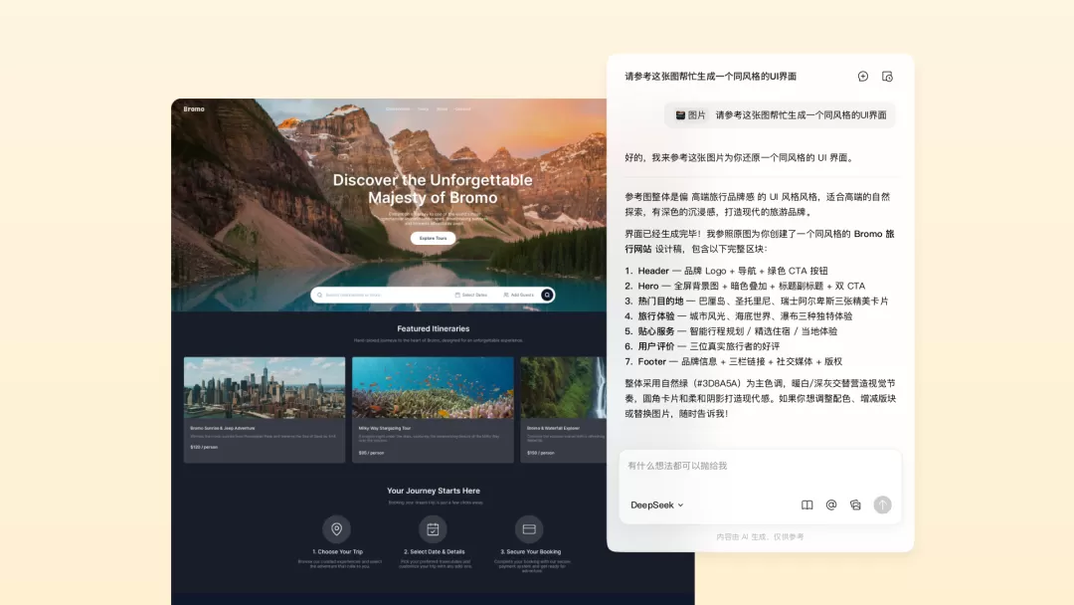Viewport: 1074px width, 605px height.
Task: Click the $95 / person price
Action: (371, 453)
